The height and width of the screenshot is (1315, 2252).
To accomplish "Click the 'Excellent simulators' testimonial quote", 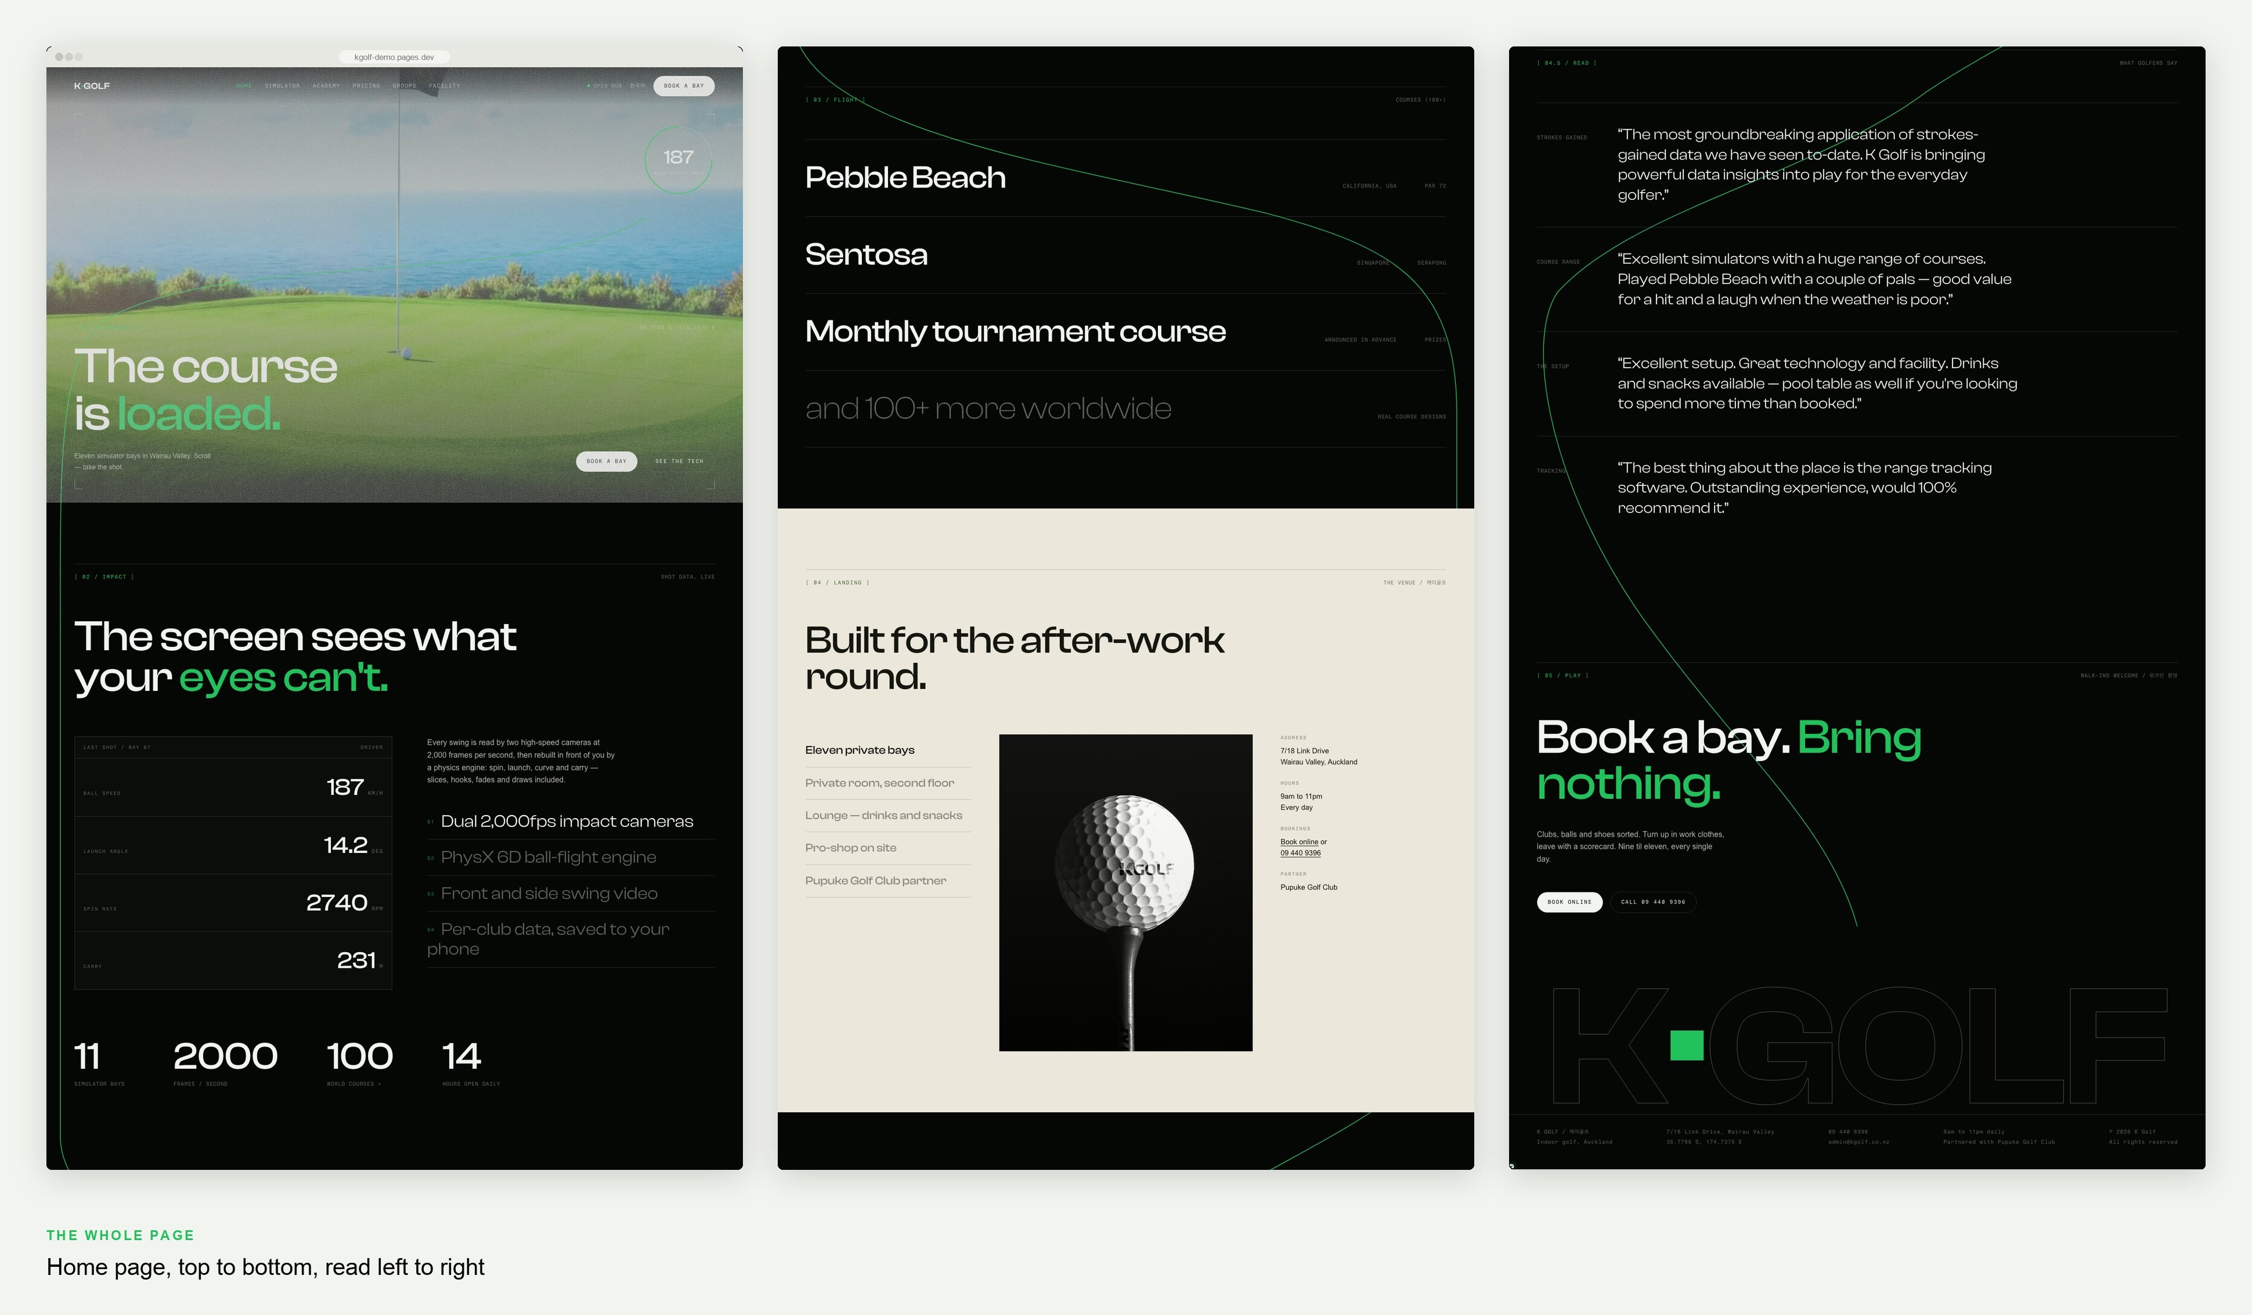I will click(x=1814, y=279).
